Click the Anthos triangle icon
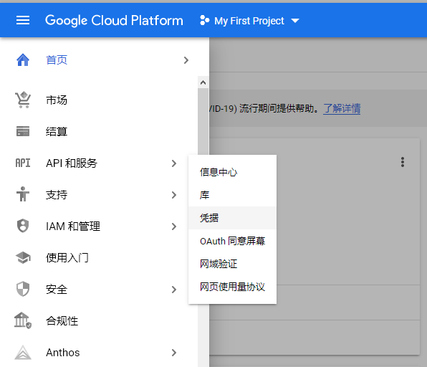The image size is (427, 367). click(x=23, y=352)
